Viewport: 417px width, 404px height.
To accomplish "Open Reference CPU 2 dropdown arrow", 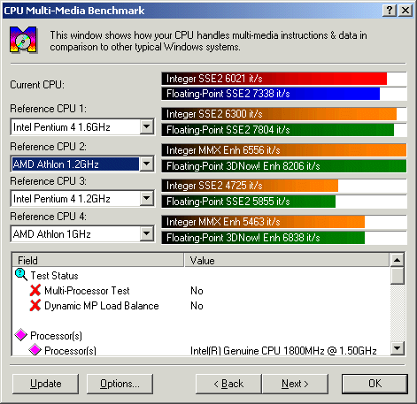I will [147, 164].
